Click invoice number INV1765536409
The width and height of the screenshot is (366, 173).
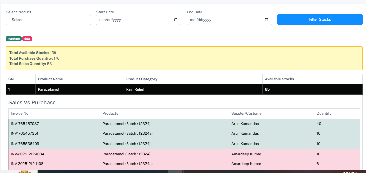tap(25, 144)
